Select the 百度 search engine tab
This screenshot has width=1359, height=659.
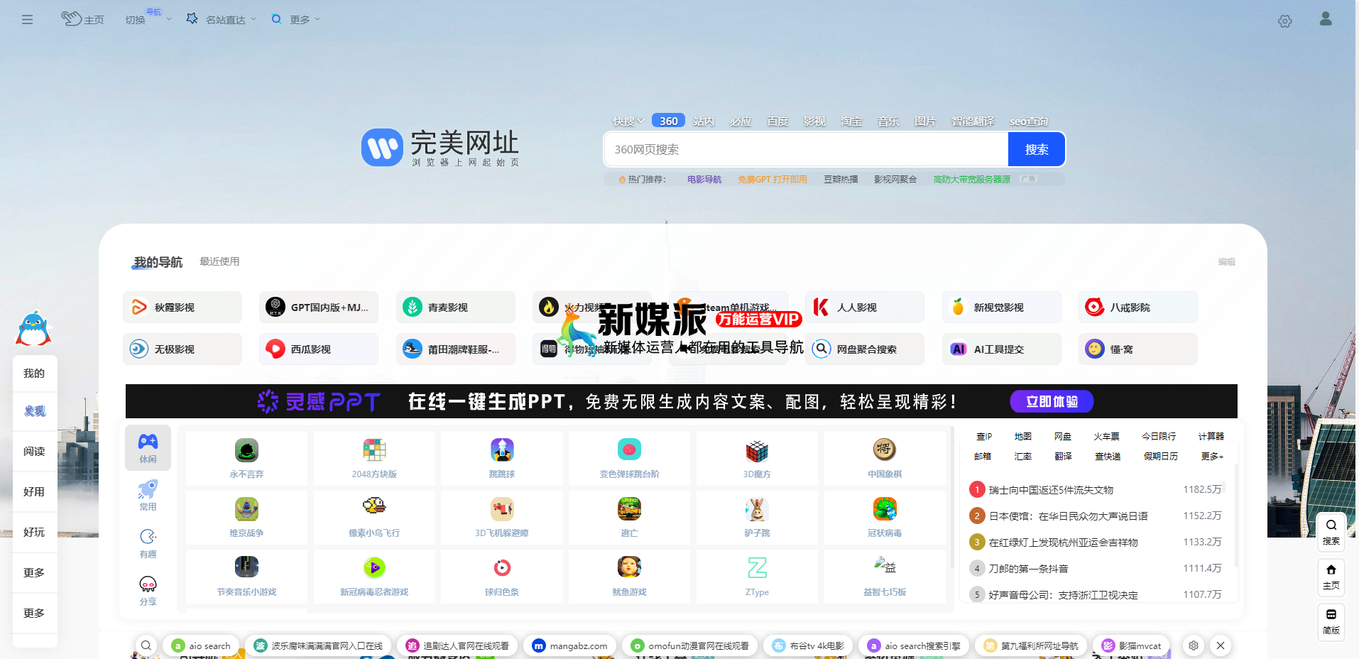coord(777,121)
